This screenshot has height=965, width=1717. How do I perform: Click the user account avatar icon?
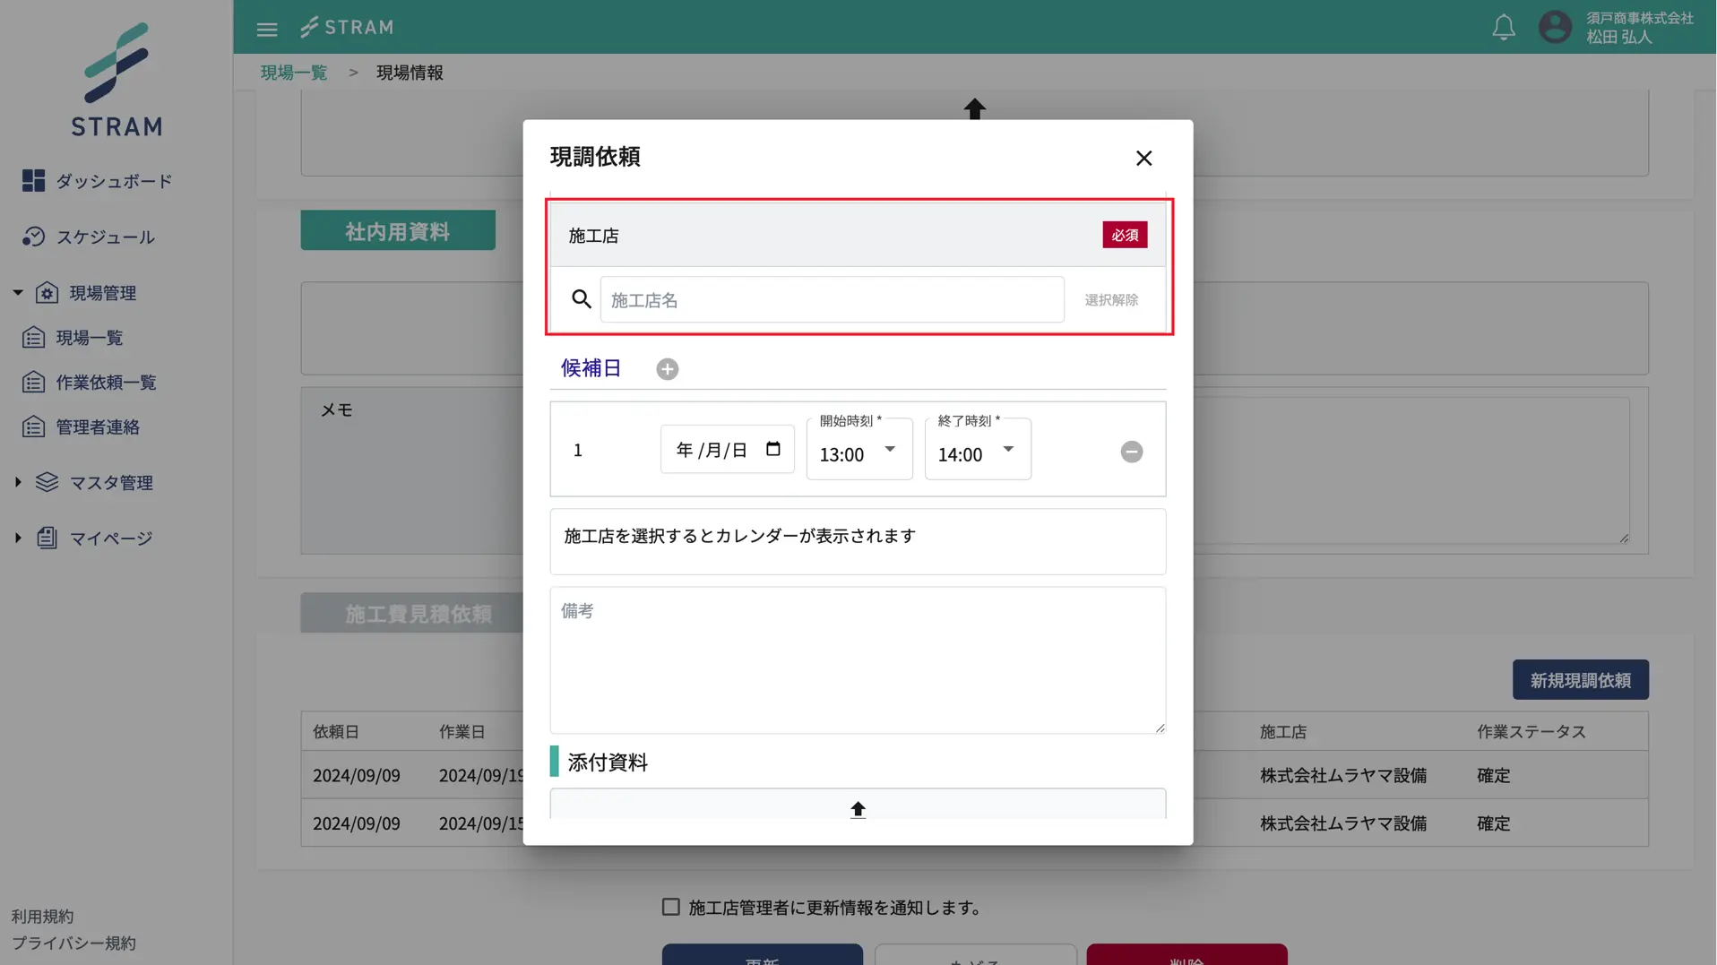click(1555, 27)
